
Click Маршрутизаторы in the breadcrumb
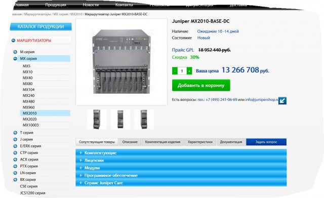(x=37, y=14)
